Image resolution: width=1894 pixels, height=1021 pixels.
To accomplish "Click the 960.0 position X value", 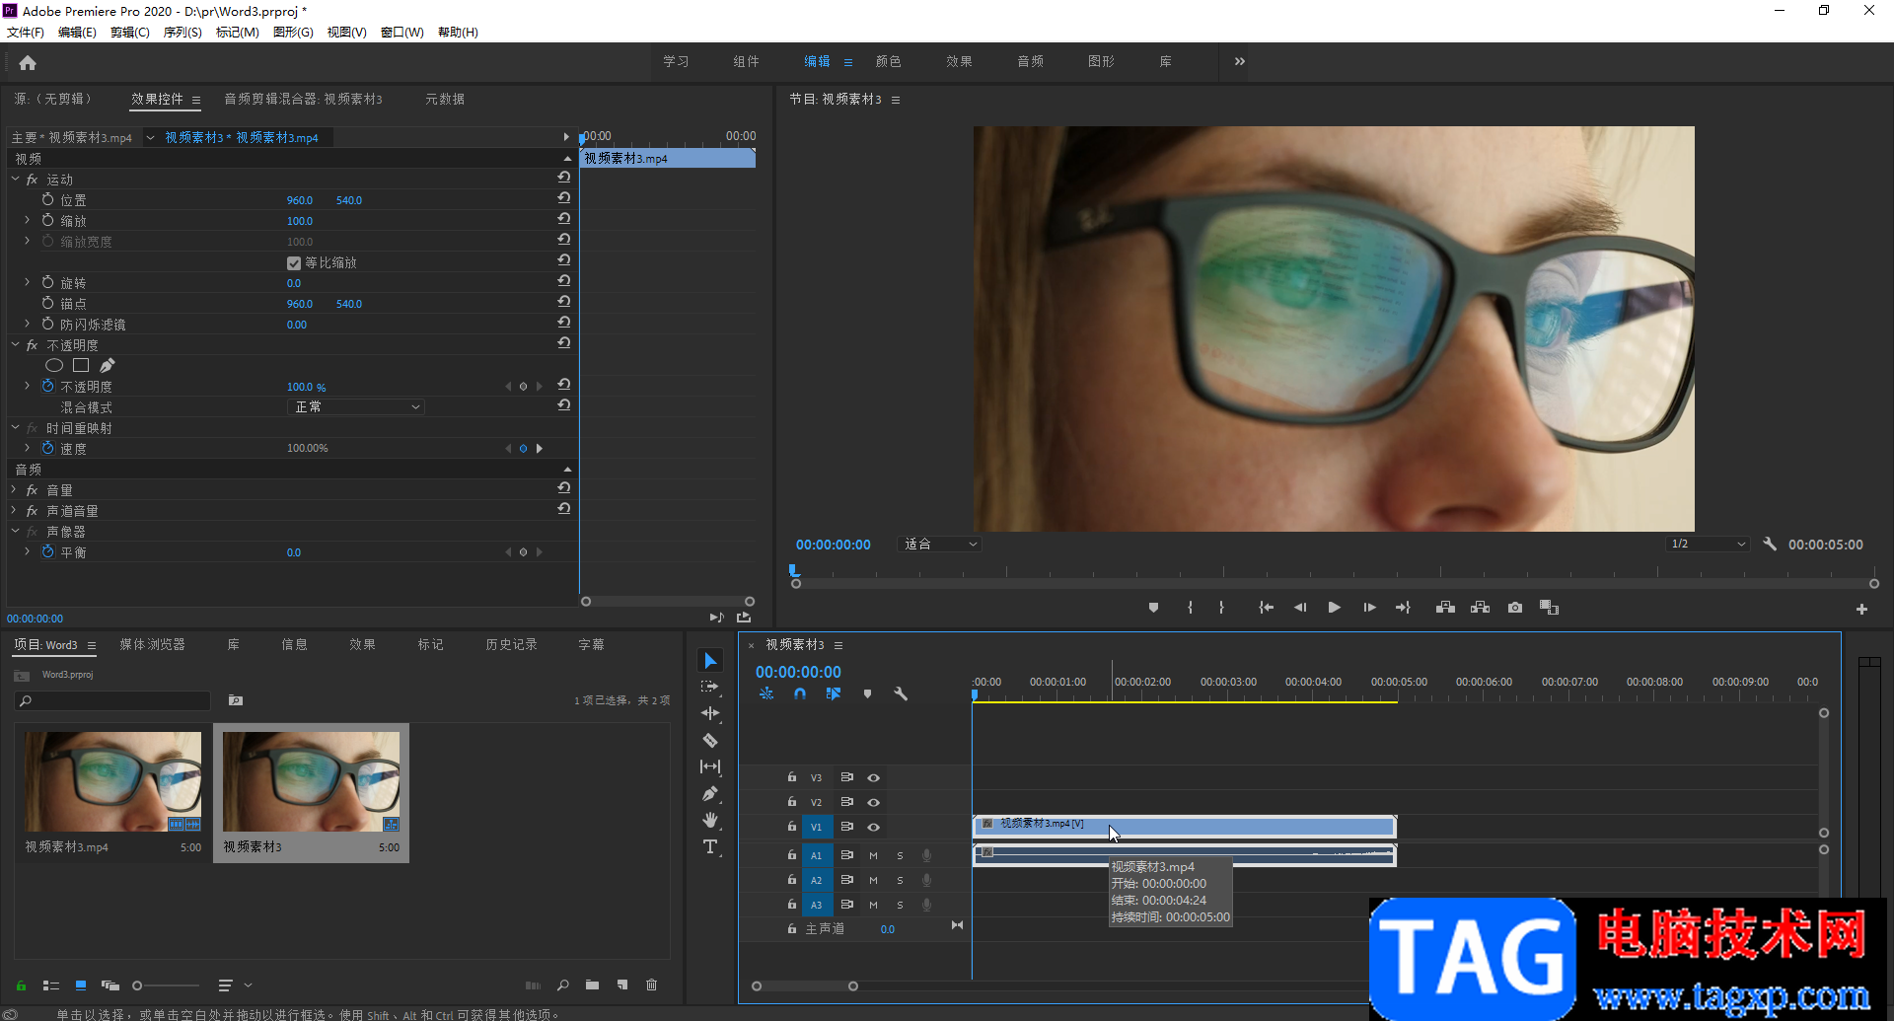I will point(299,200).
